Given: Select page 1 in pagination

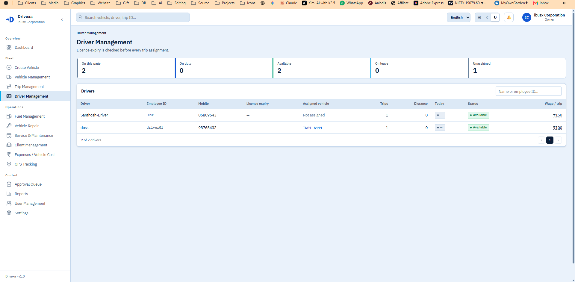Looking at the screenshot, I should (x=550, y=140).
